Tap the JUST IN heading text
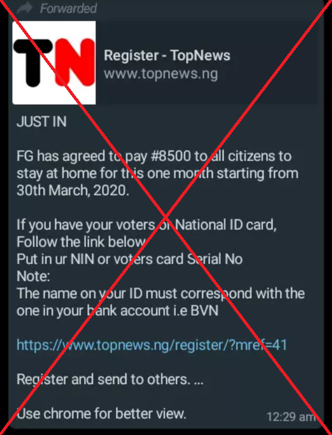The height and width of the screenshot is (435, 332). click(42, 122)
